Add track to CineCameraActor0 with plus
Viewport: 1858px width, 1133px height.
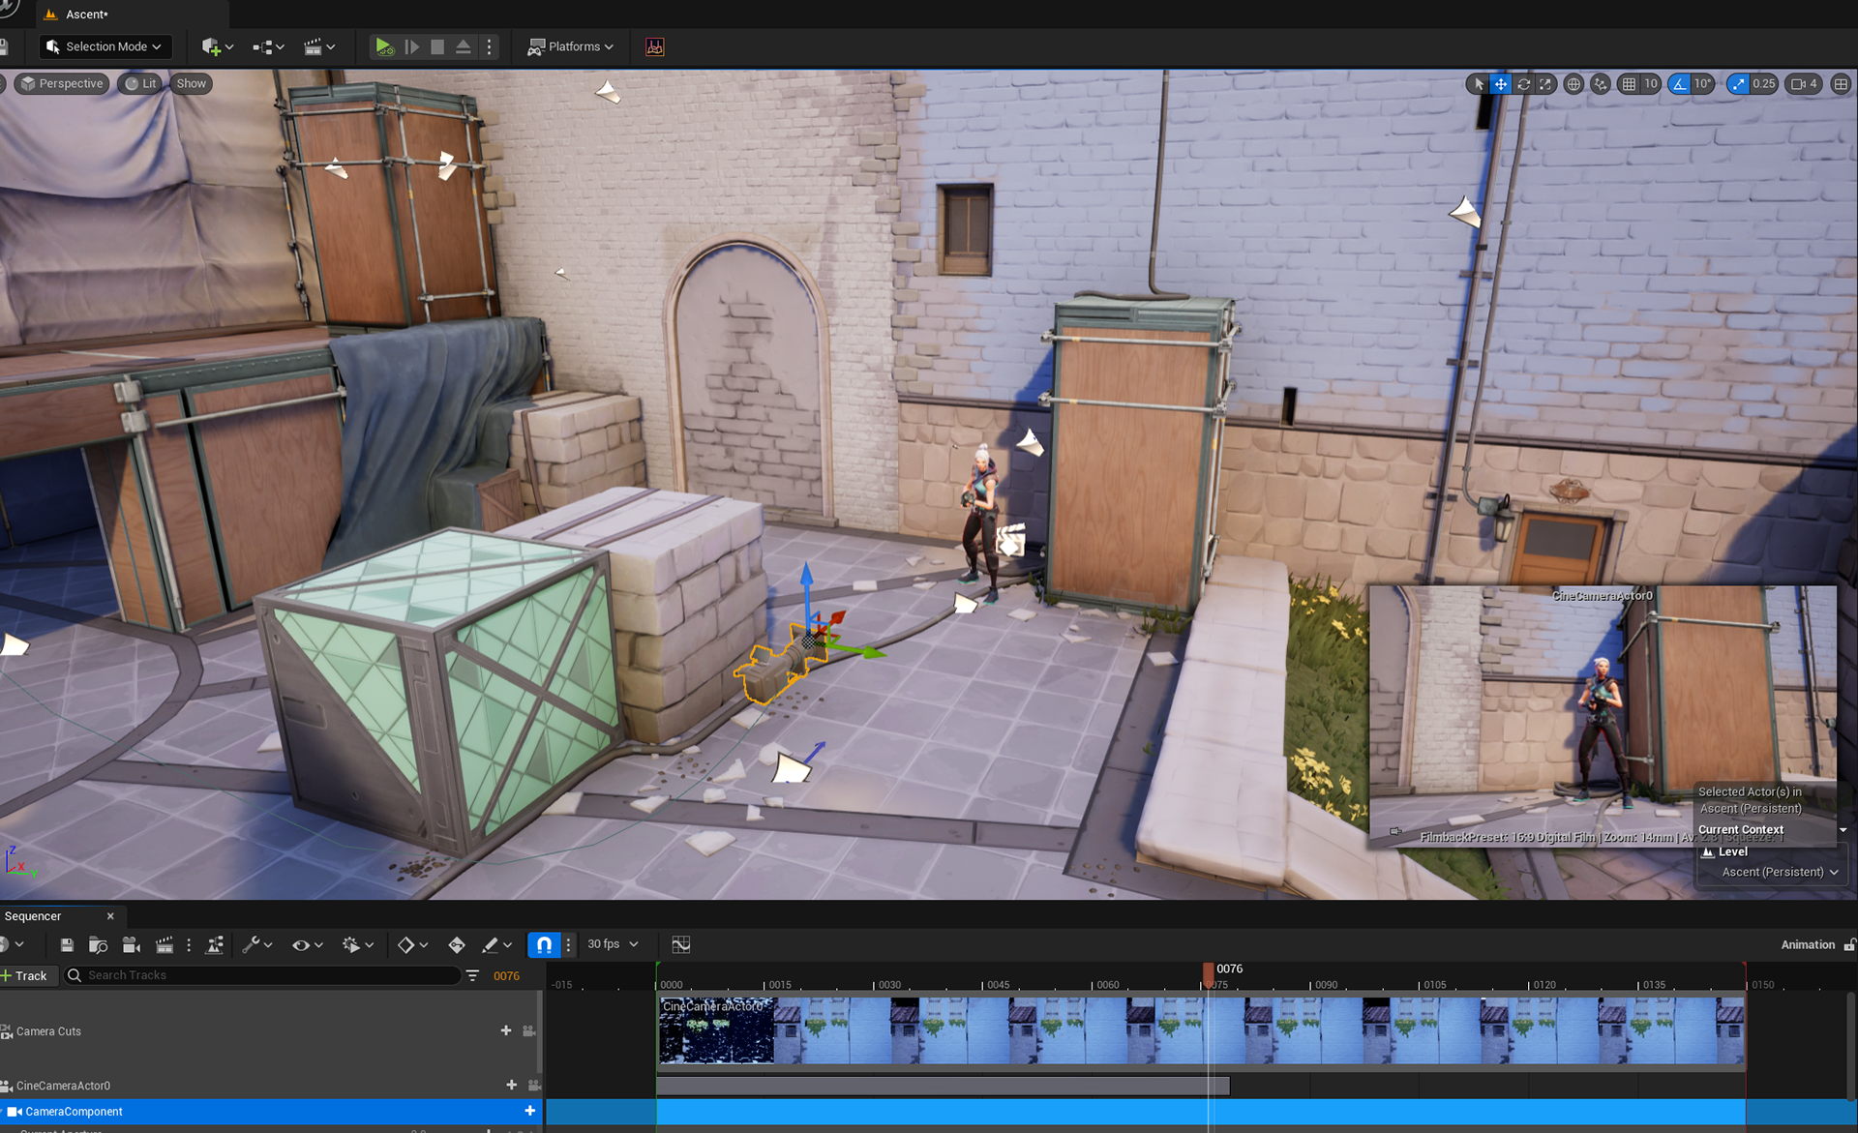[512, 1086]
